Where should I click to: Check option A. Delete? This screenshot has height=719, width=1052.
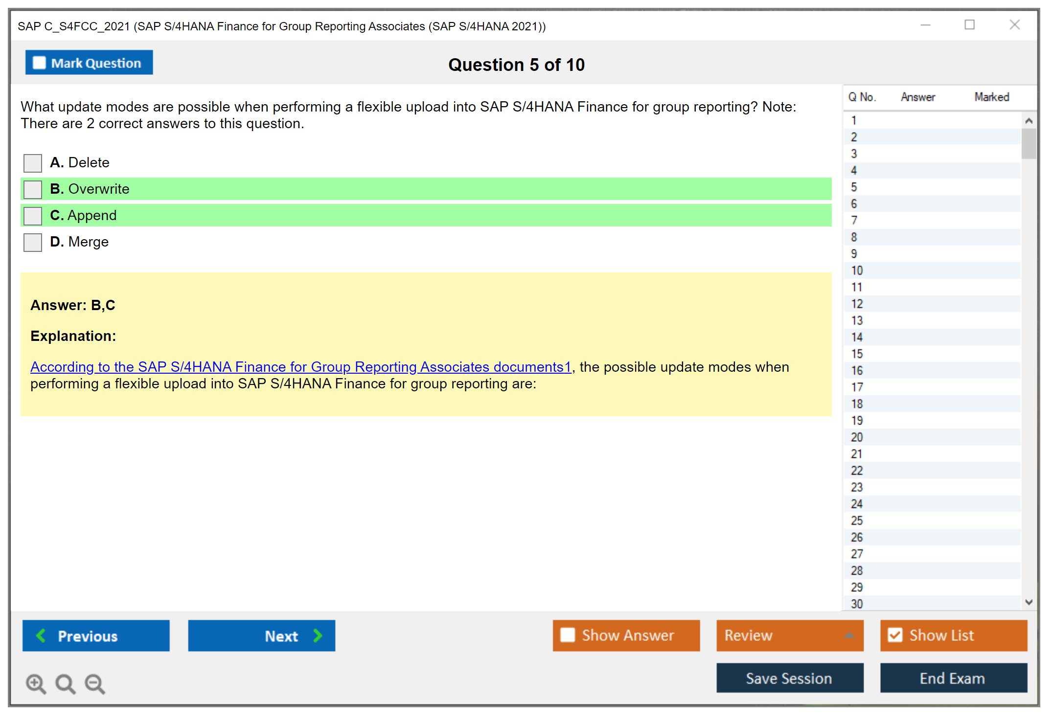click(x=33, y=163)
